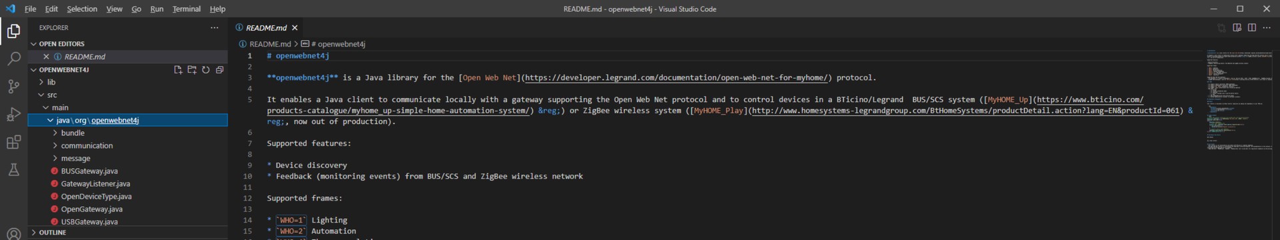Follow the developer.legrand.com Open Web Net link
This screenshot has height=240, width=1280.
coord(676,77)
